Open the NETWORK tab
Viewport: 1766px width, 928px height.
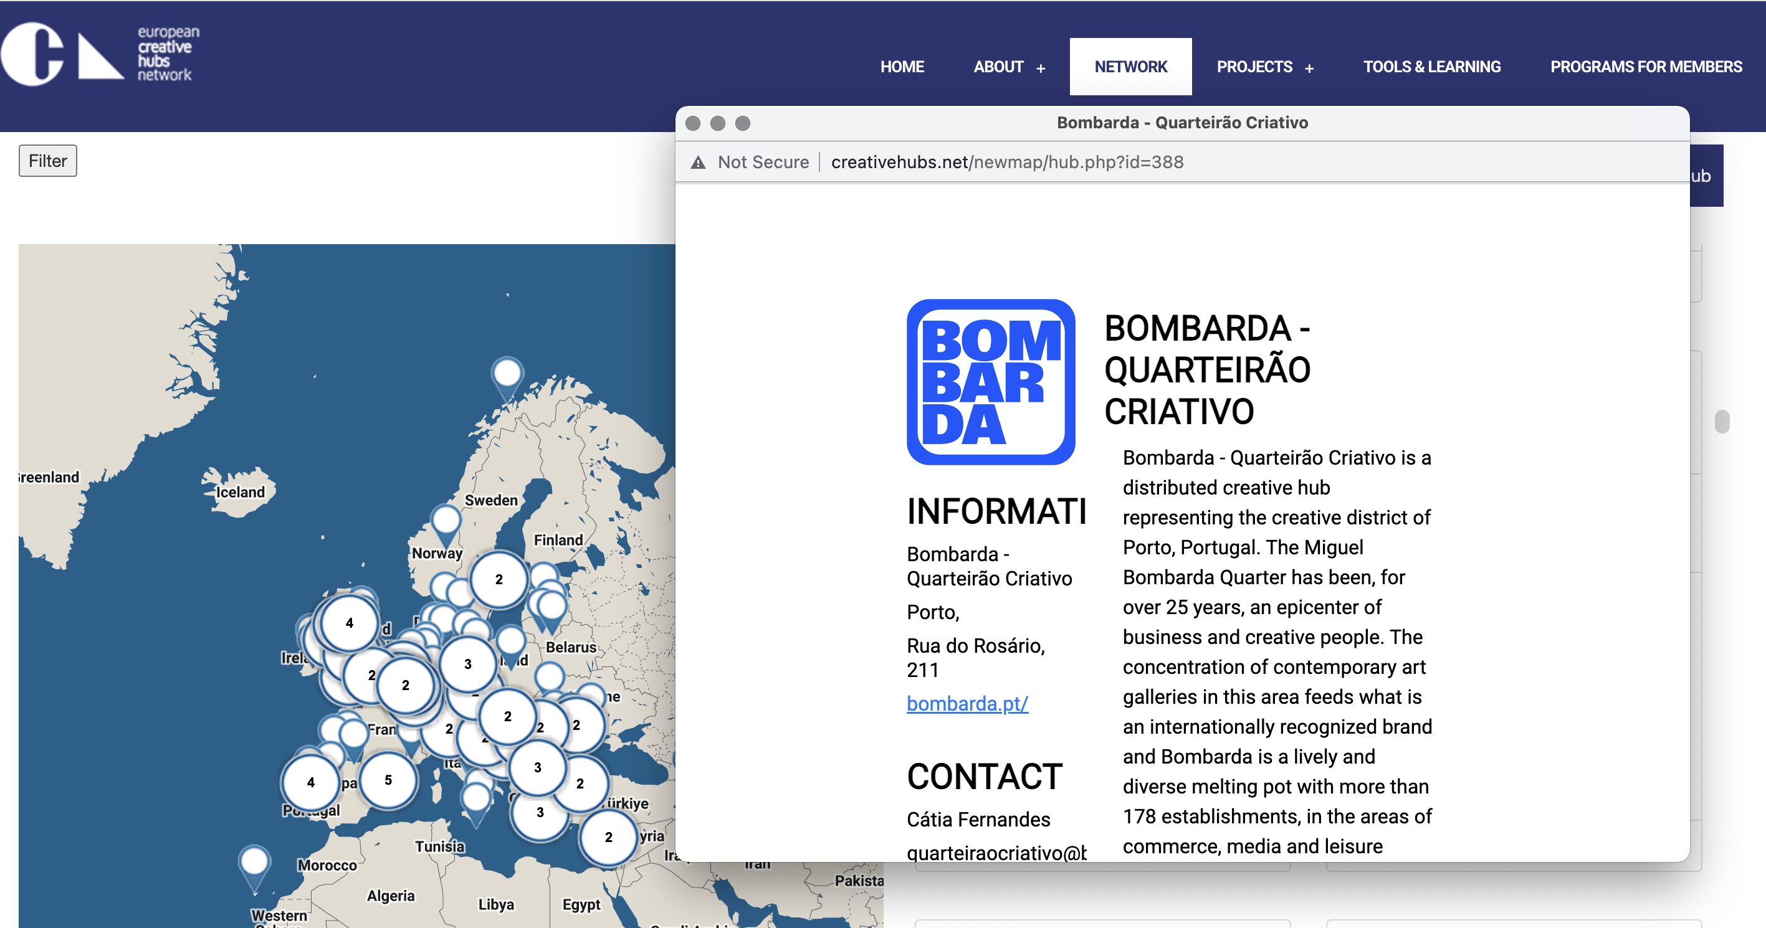(x=1130, y=67)
